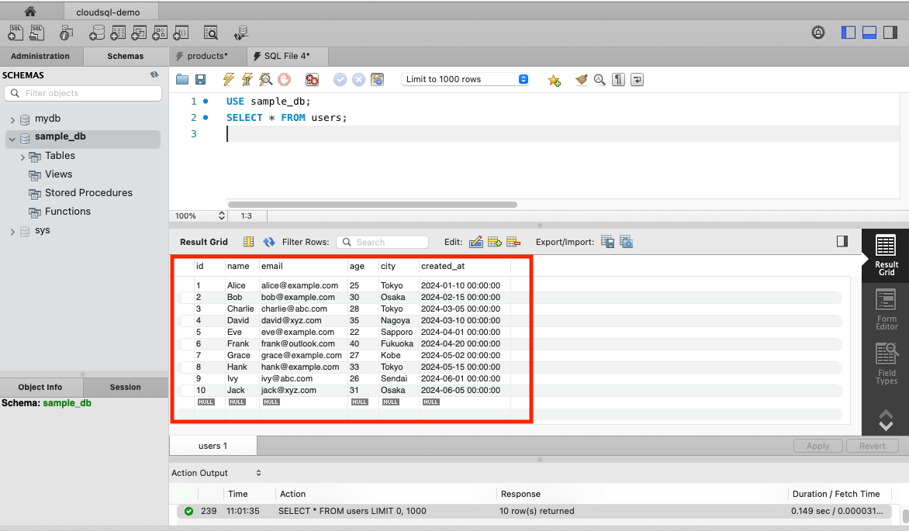This screenshot has width=909, height=531.
Task: Select the users 1 result tab
Action: coord(213,446)
